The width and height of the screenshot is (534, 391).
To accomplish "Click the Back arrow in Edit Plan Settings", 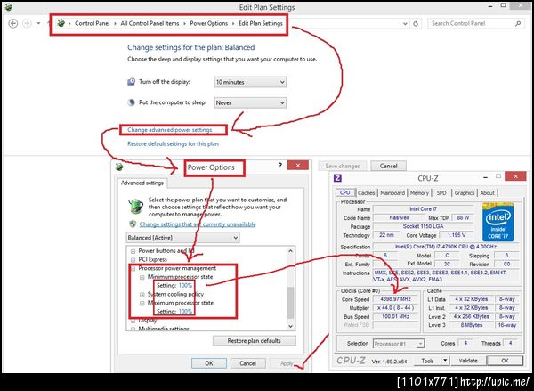I will 13,23.
